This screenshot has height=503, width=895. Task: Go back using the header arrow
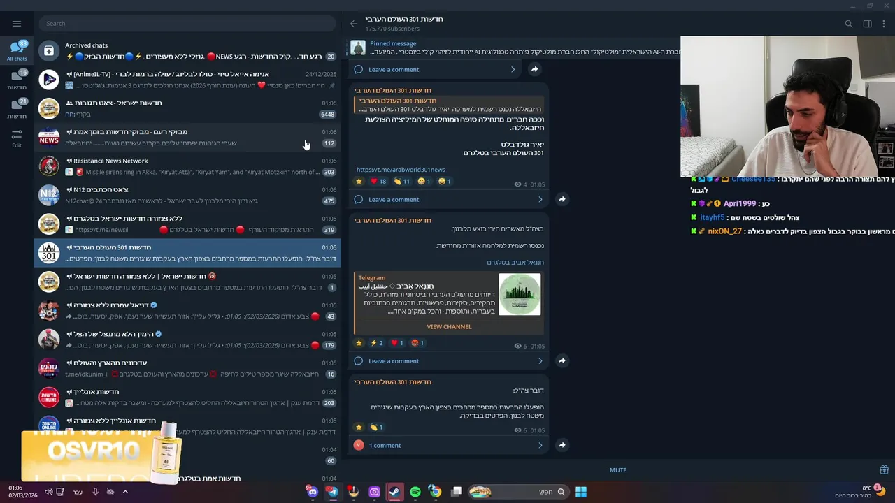pos(354,24)
